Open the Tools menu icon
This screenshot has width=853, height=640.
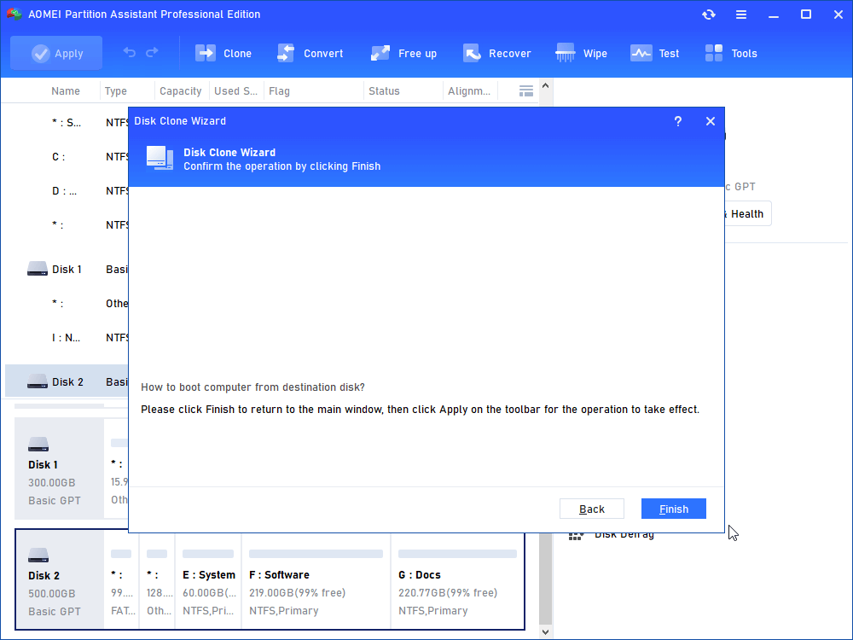pos(714,53)
